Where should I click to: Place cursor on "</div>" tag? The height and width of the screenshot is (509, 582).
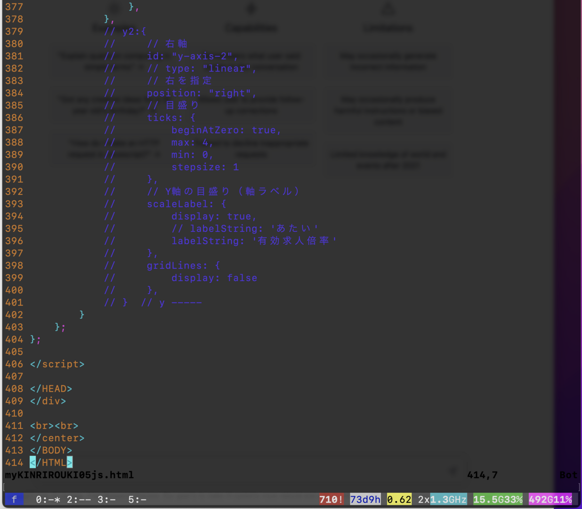(x=48, y=401)
